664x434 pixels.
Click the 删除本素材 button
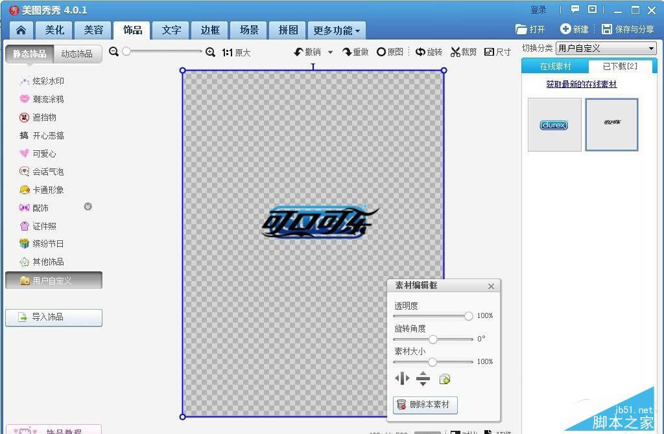[x=425, y=405]
